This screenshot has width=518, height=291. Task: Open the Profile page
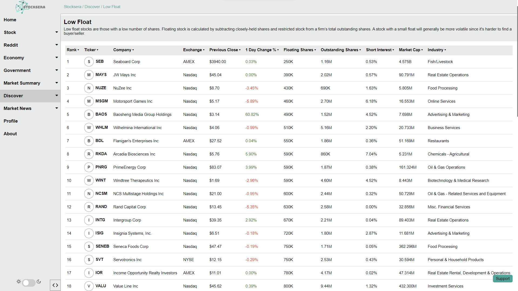click(x=11, y=121)
